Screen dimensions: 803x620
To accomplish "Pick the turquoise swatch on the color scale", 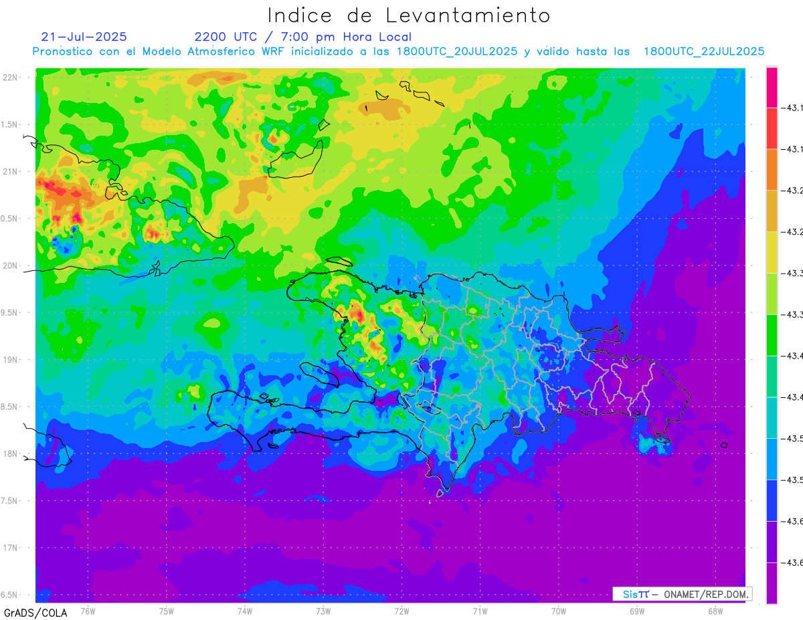I will 772,417.
